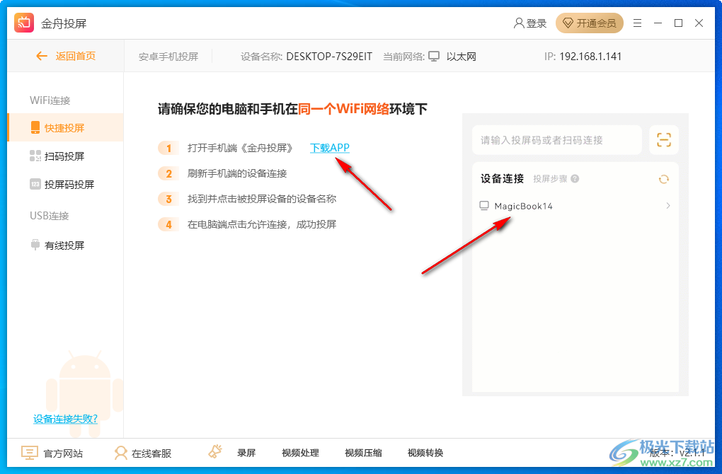Open 官方网站 official website icon
Image resolution: width=722 pixels, height=474 pixels.
(x=28, y=452)
